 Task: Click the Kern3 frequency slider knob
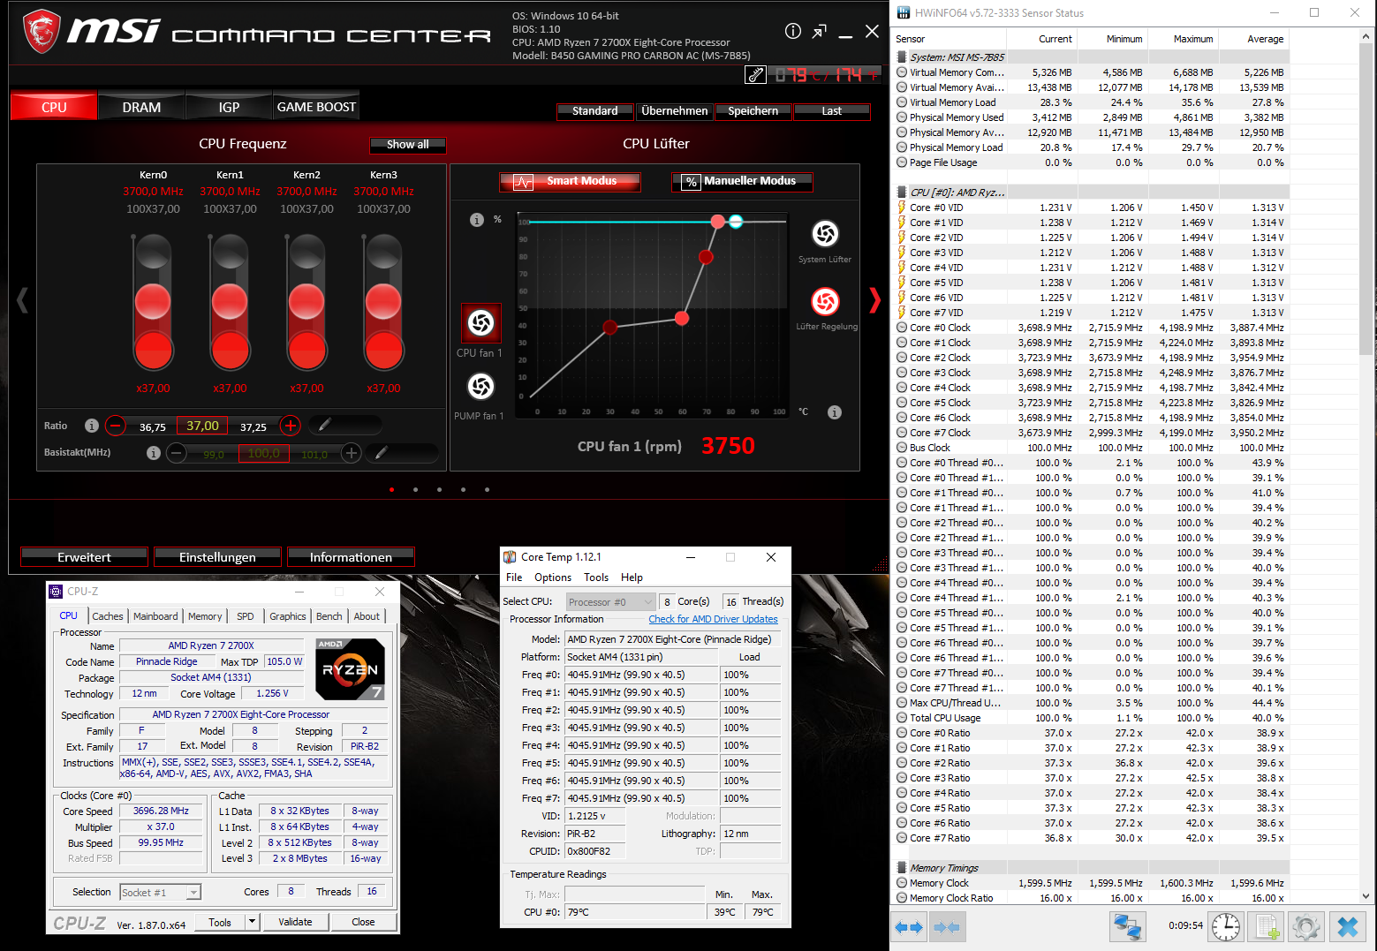[383, 302]
